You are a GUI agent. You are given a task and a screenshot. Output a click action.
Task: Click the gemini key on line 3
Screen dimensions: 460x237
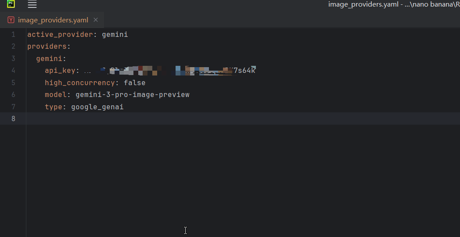tap(49, 59)
